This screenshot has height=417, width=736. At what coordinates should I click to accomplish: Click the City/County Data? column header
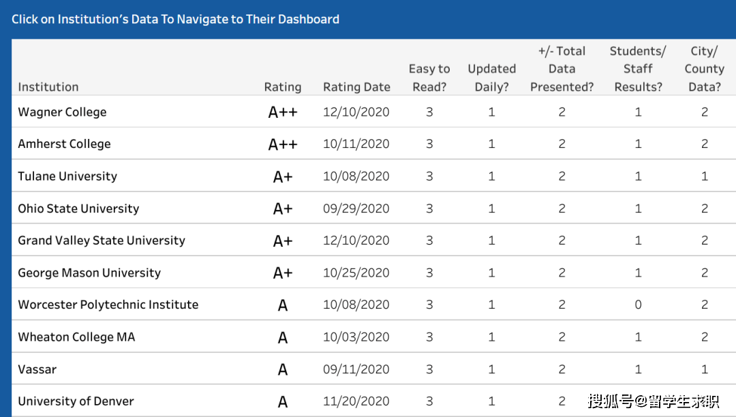click(705, 69)
